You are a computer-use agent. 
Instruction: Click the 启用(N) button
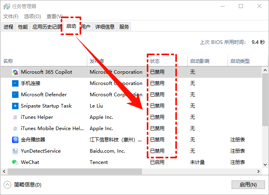(x=248, y=185)
